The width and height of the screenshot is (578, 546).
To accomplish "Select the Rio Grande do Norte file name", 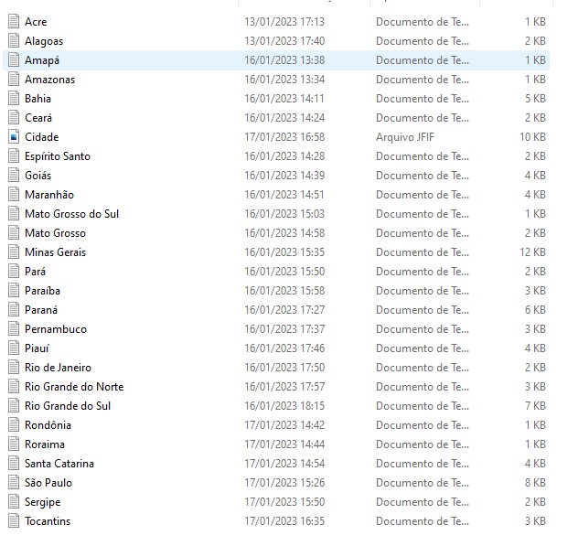I will click(74, 387).
